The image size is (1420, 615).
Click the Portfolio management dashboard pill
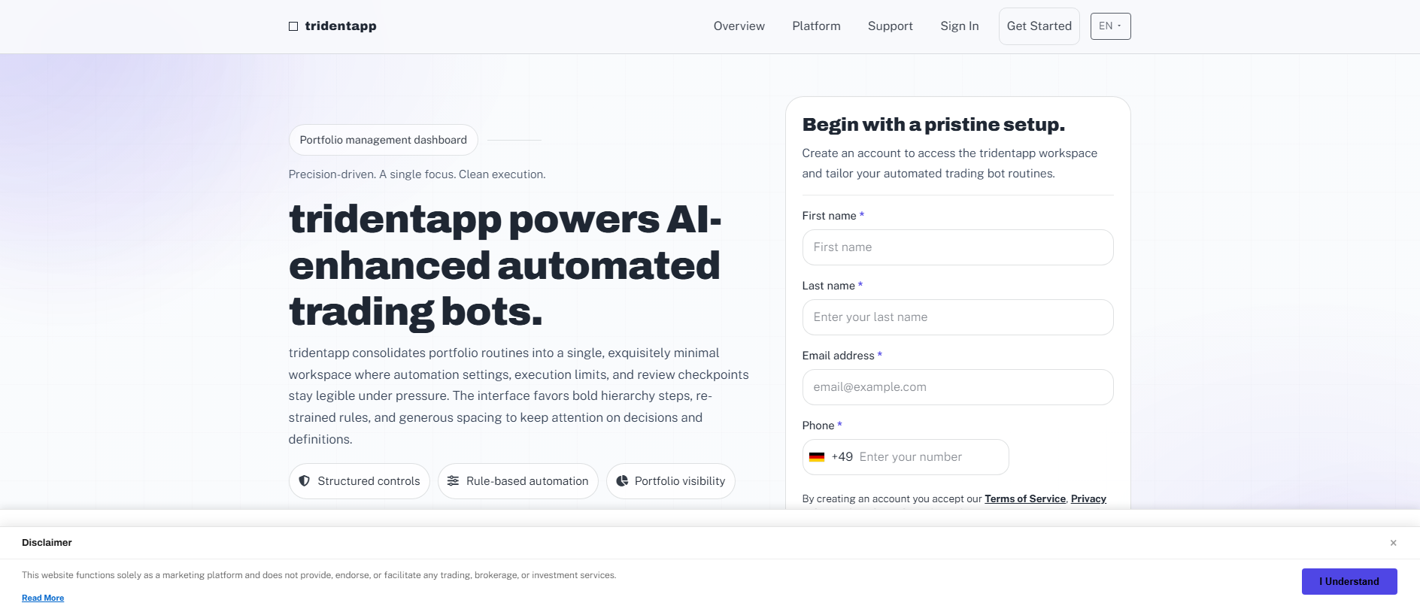(x=383, y=140)
